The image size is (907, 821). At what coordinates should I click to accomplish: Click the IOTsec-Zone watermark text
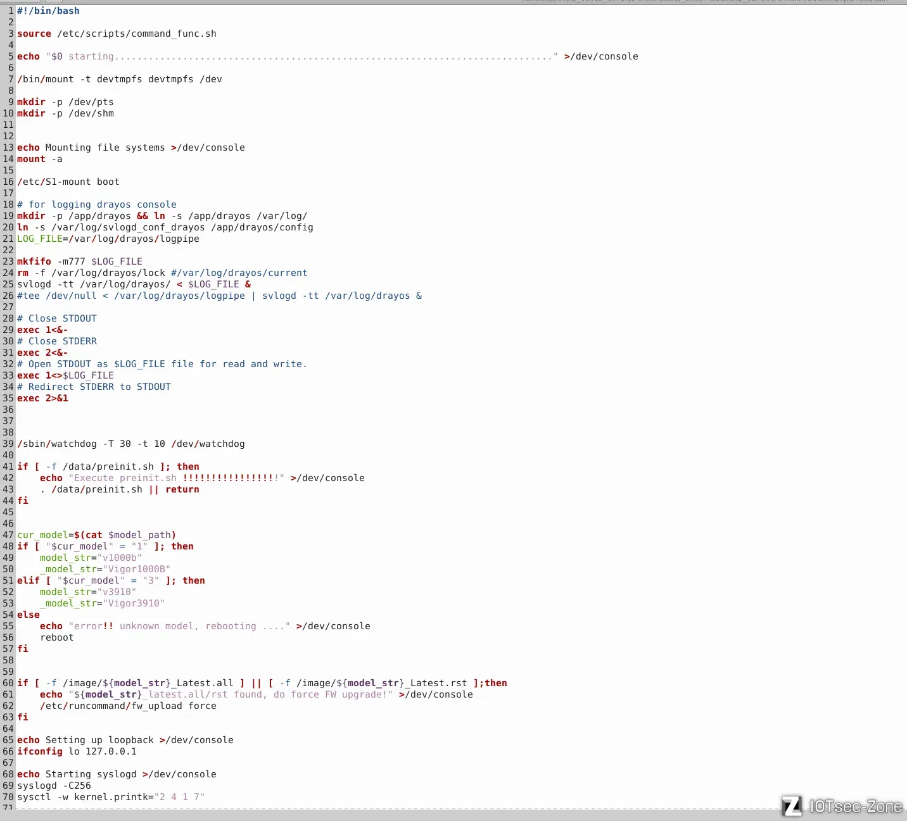pyautogui.click(x=856, y=806)
